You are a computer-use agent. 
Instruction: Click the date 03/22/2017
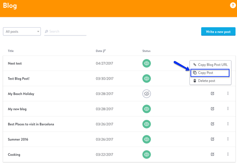(x=104, y=155)
